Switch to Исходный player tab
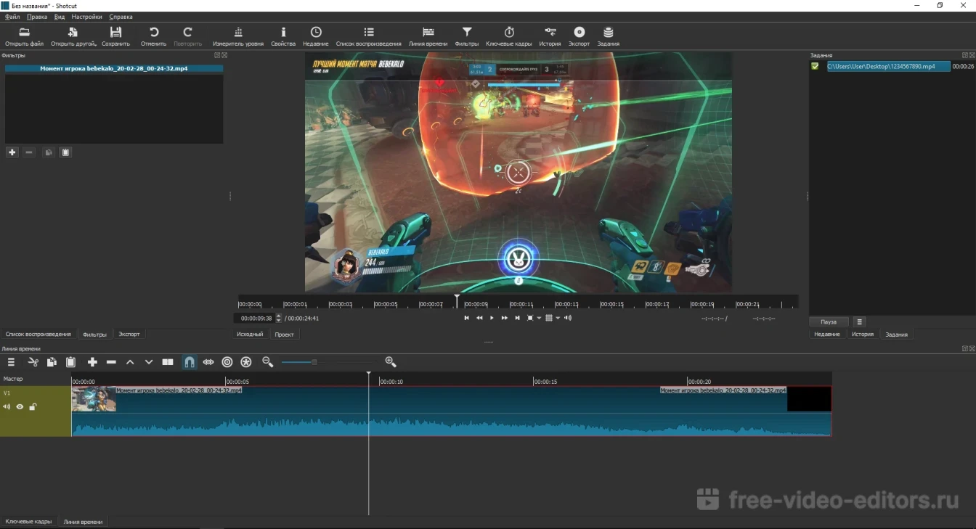976x529 pixels. click(250, 335)
